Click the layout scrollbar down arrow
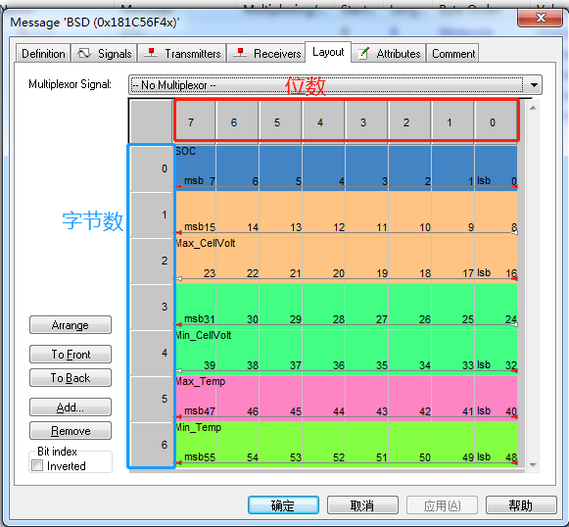 [533, 465]
